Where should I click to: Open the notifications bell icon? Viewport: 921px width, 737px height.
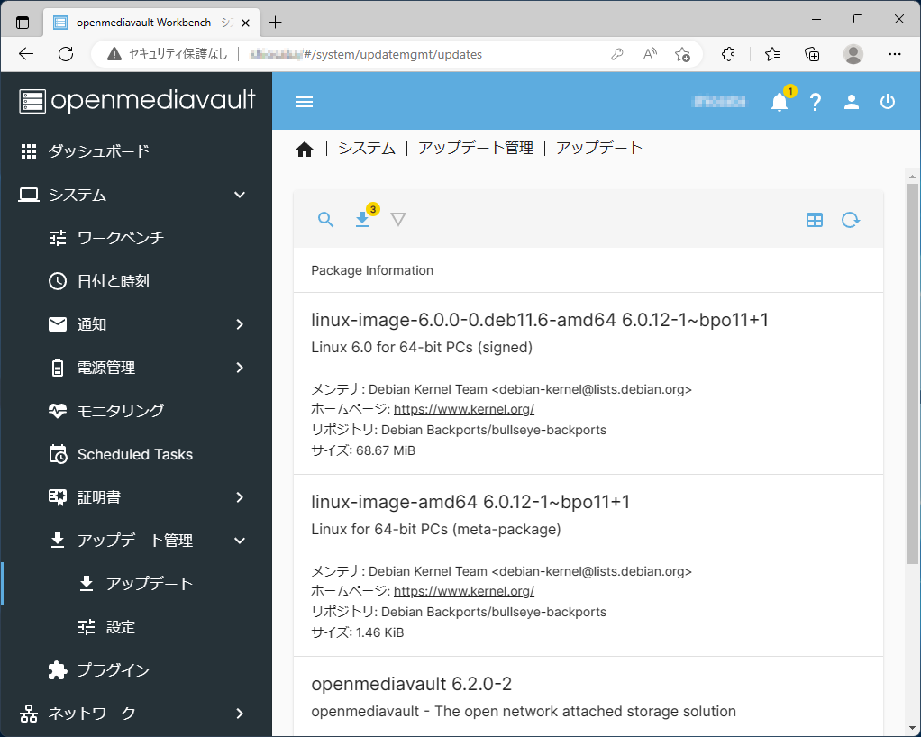(780, 102)
